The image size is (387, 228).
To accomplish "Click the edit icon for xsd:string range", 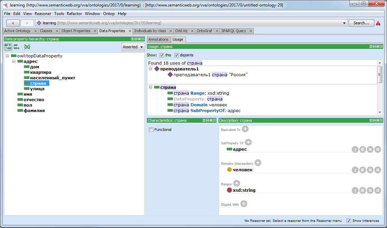I will pos(377,190).
